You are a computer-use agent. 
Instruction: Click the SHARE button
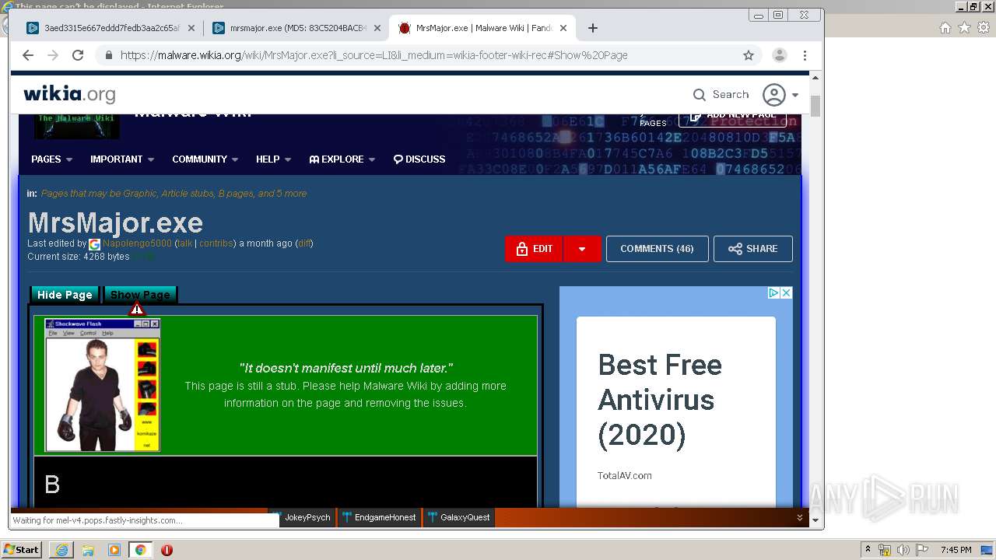pos(753,249)
